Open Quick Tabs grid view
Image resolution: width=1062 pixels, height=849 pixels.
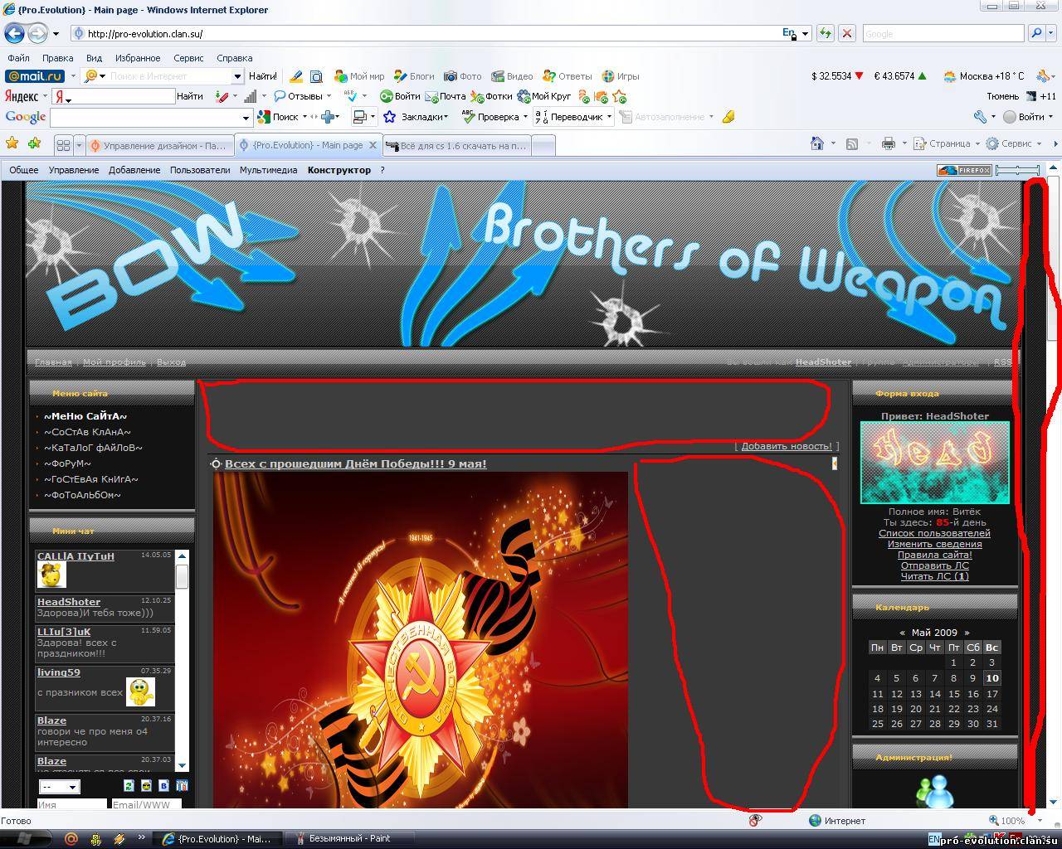pyautogui.click(x=63, y=145)
